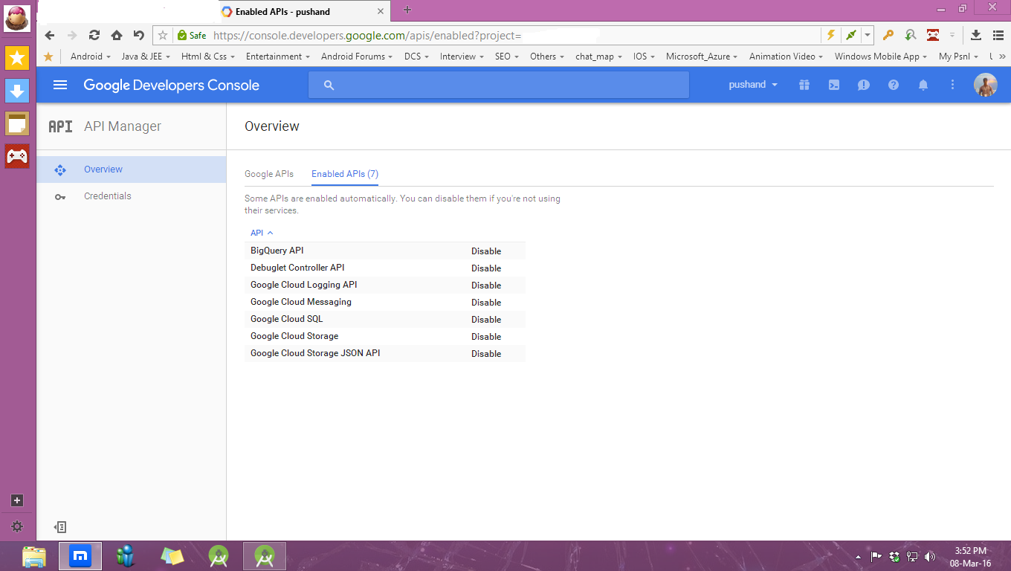This screenshot has width=1011, height=571.
Task: Show more bookmarks overflow chevron
Action: (1001, 57)
